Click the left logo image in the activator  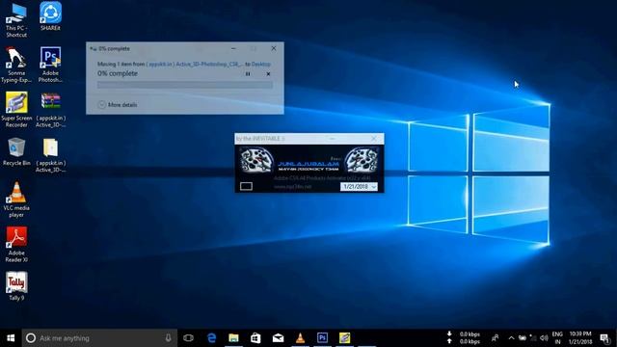pyautogui.click(x=256, y=160)
